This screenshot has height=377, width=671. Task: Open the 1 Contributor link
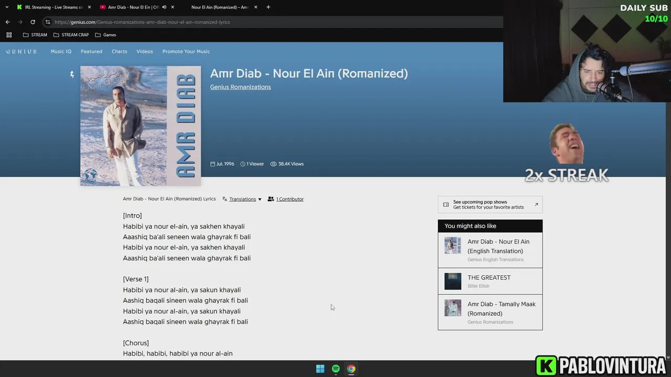point(290,199)
